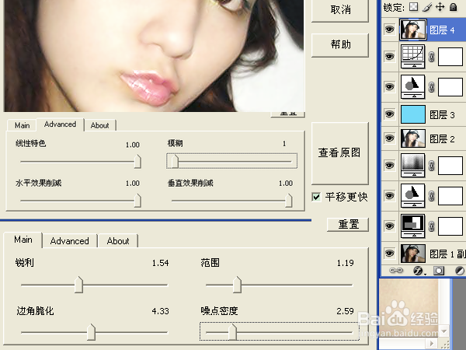466x350 pixels.
Task: Click the 水平效果削减 slider handle
Action: point(137,201)
